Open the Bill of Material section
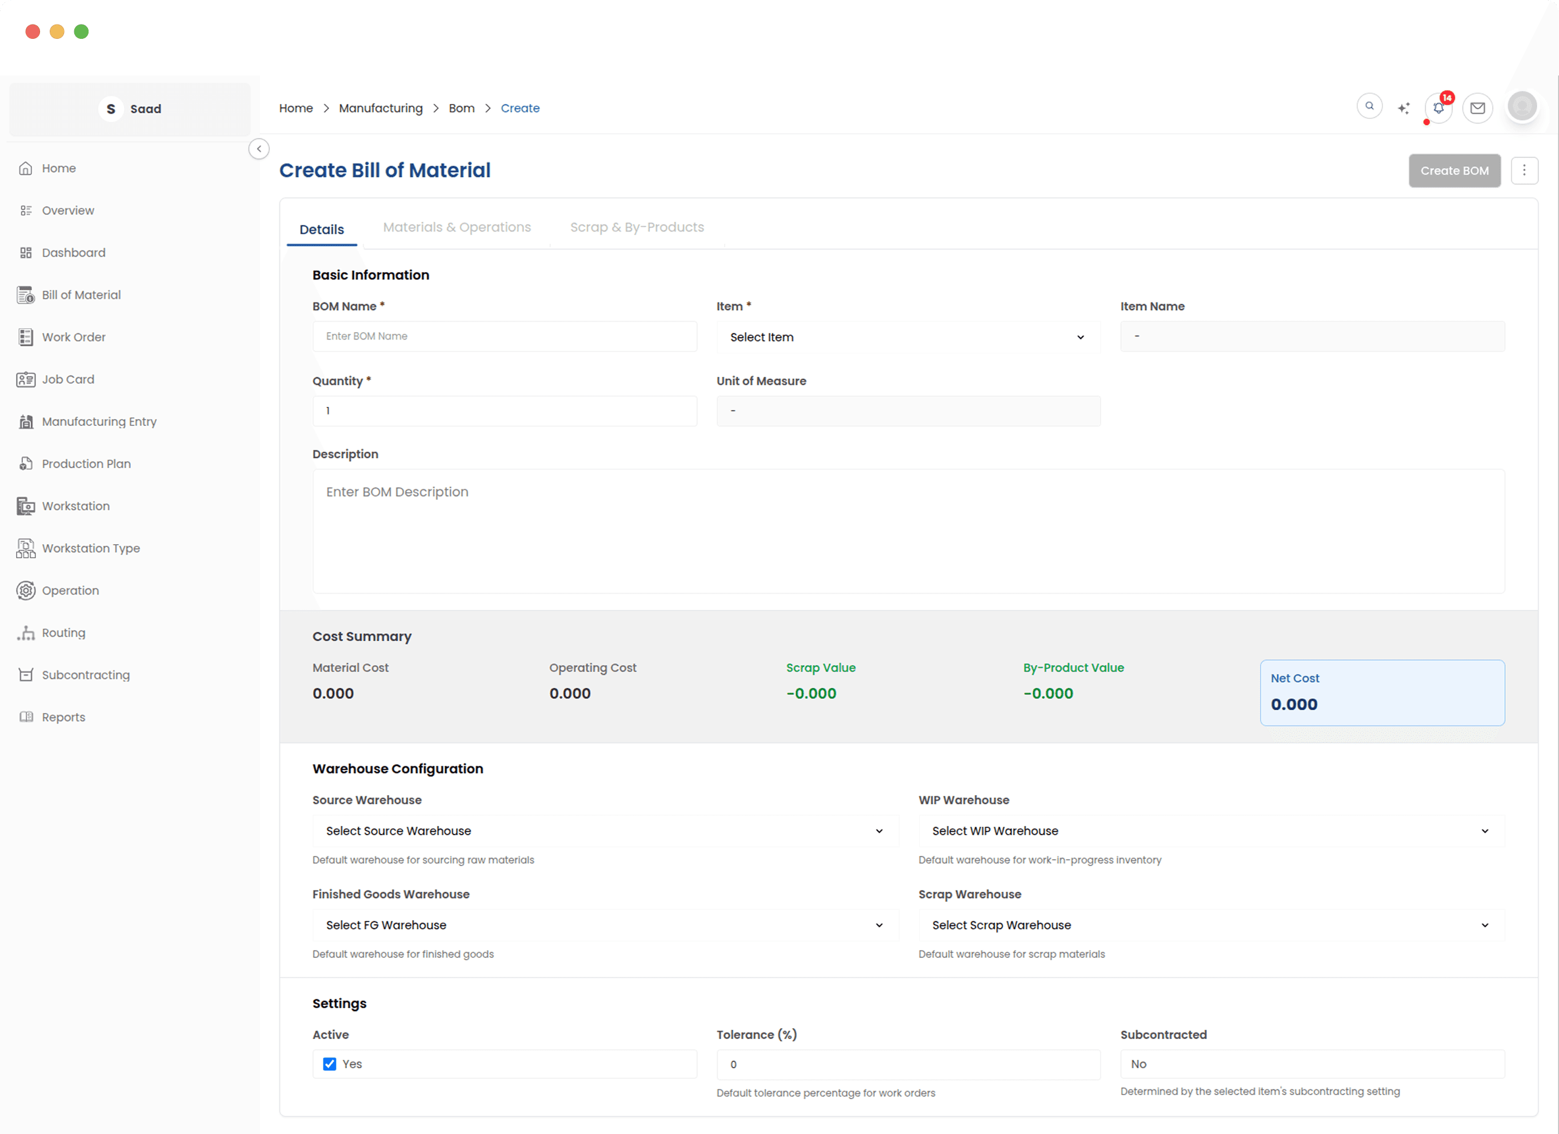Image resolution: width=1559 pixels, height=1134 pixels. point(81,294)
